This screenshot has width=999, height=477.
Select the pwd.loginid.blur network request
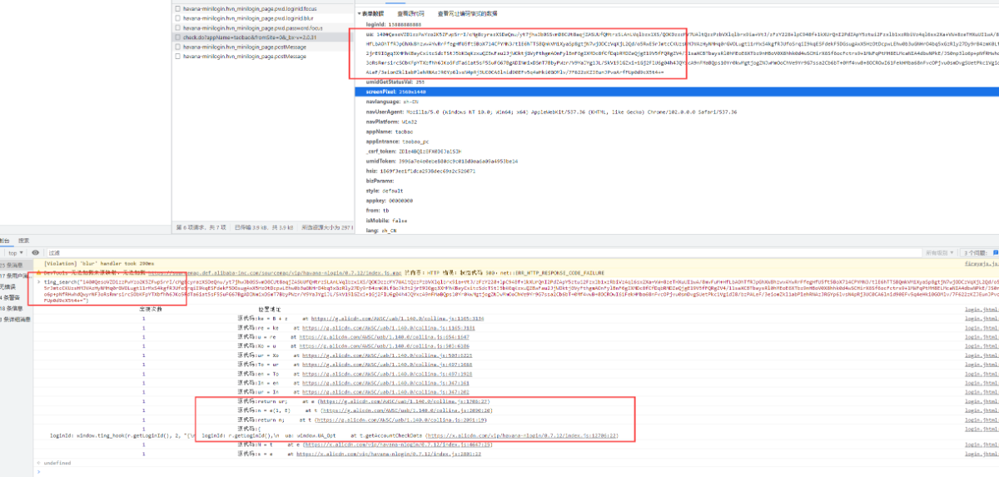[261, 17]
